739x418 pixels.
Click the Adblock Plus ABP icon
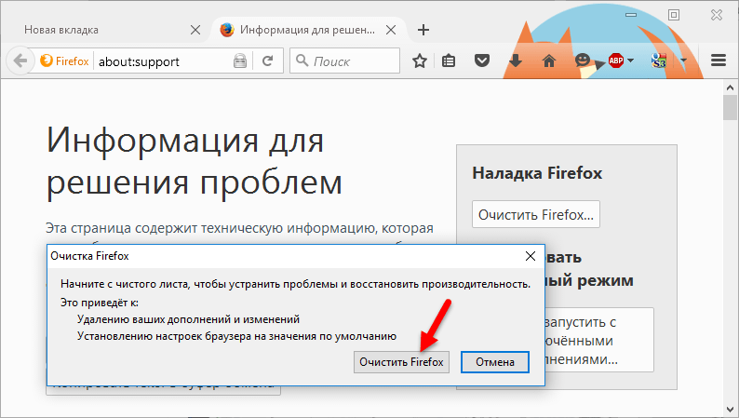[x=615, y=61]
